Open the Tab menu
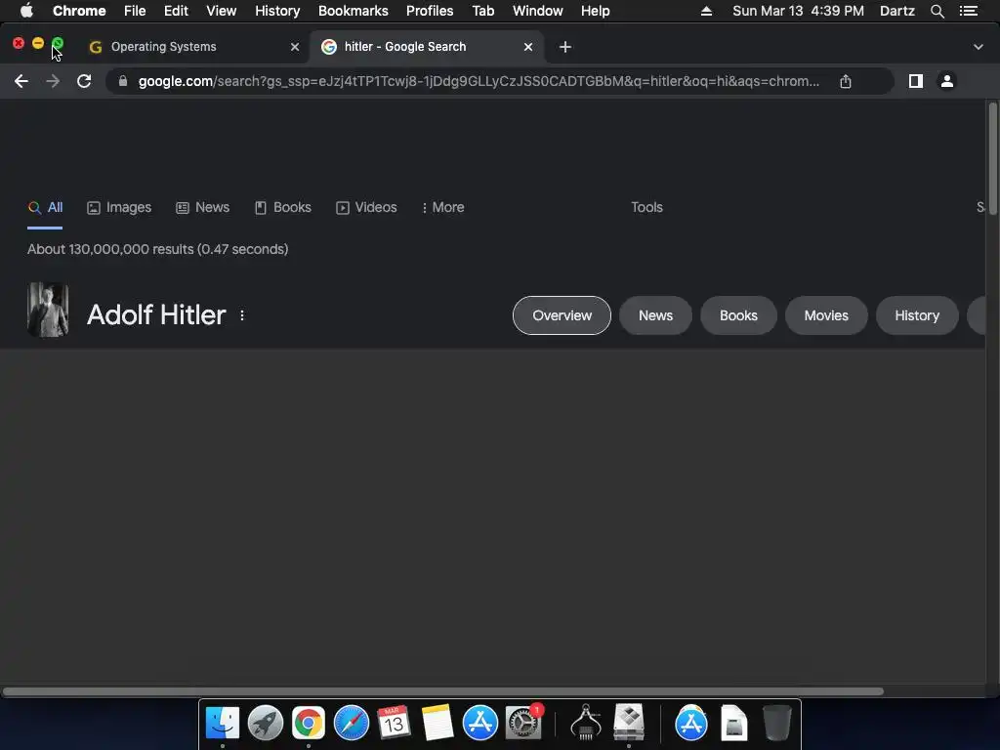 pos(482,11)
